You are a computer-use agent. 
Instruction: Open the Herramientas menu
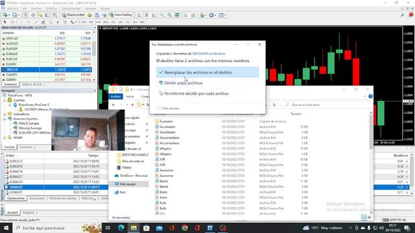click(71, 8)
